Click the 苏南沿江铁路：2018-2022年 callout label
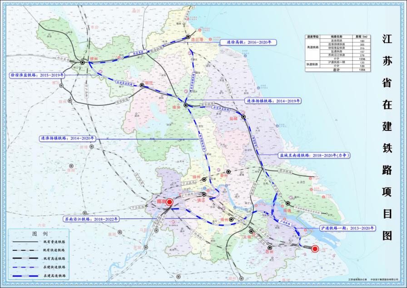This screenshot has height=288, width=407. tap(91, 219)
